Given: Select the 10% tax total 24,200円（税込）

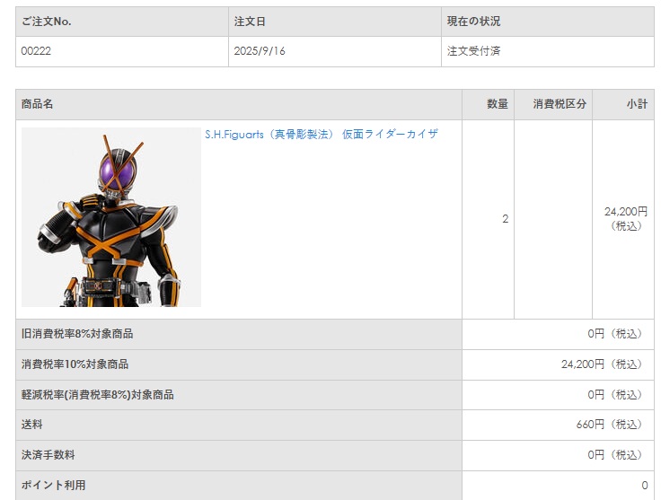Looking at the screenshot, I should [x=604, y=364].
